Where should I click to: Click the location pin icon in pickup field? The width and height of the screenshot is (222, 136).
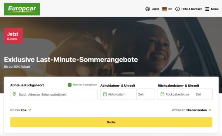coord(14,94)
